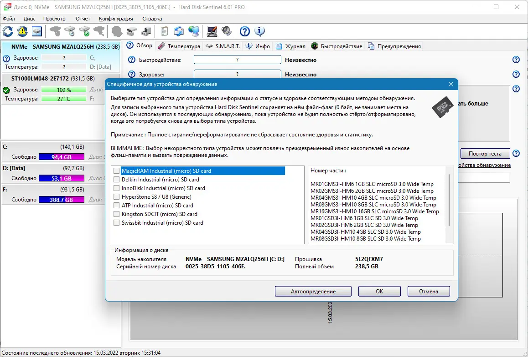Screen dimensions: 528x357
Task: Click serial number 0025_38D5_1105_406E.
Action: 216,266
